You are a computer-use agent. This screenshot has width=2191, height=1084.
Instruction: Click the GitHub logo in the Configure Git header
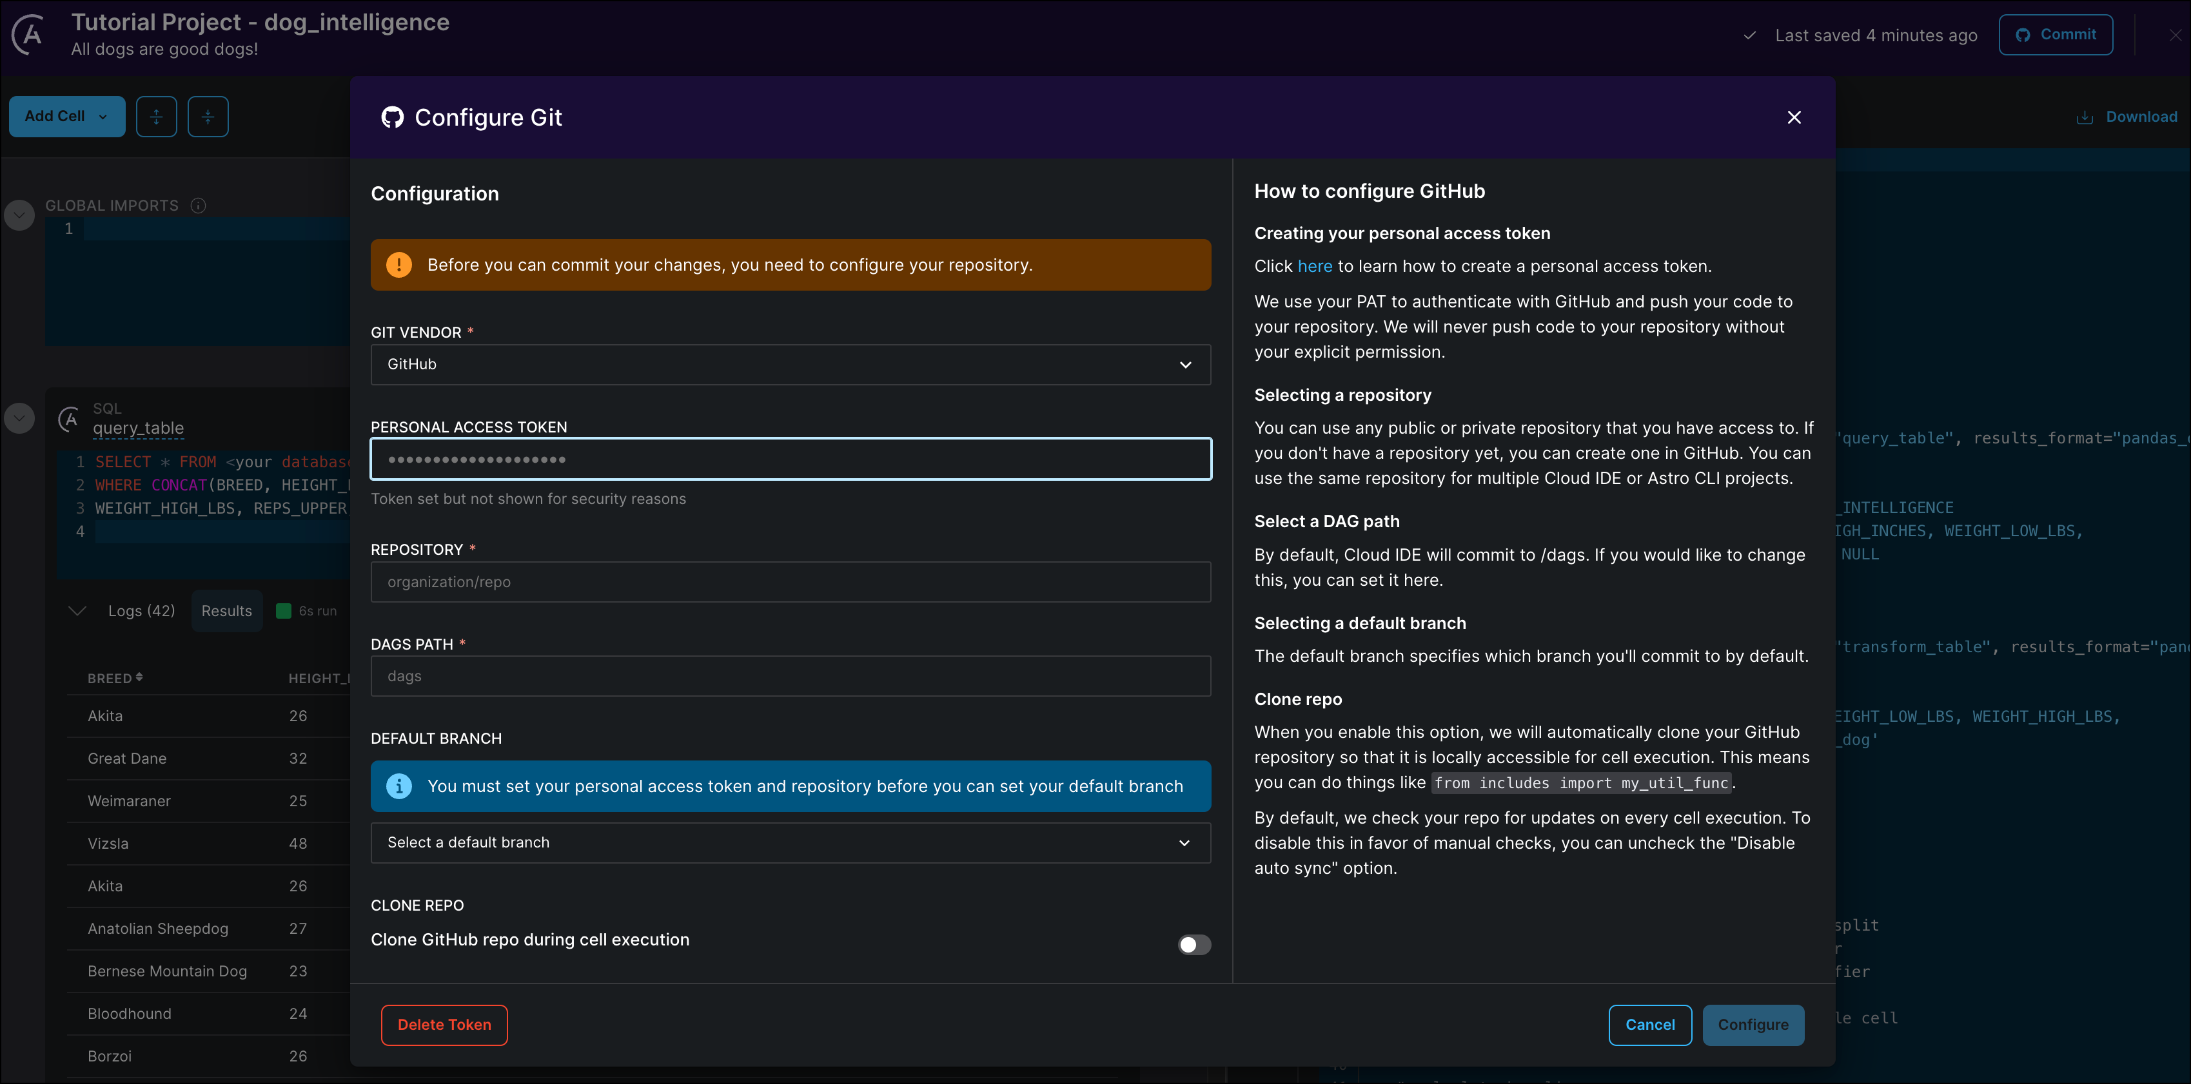392,117
